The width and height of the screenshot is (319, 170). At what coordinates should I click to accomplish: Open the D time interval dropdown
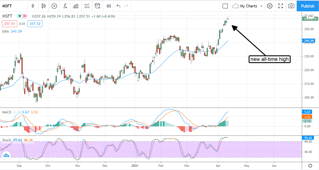33,6
